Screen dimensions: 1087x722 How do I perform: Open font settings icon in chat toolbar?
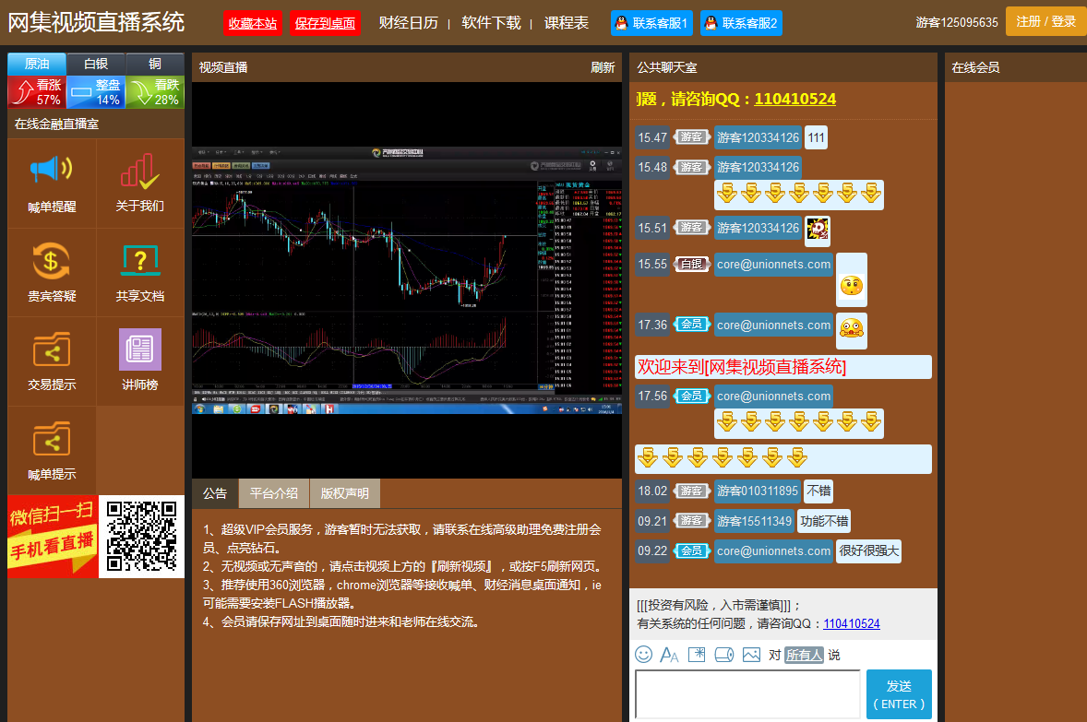[x=669, y=655]
